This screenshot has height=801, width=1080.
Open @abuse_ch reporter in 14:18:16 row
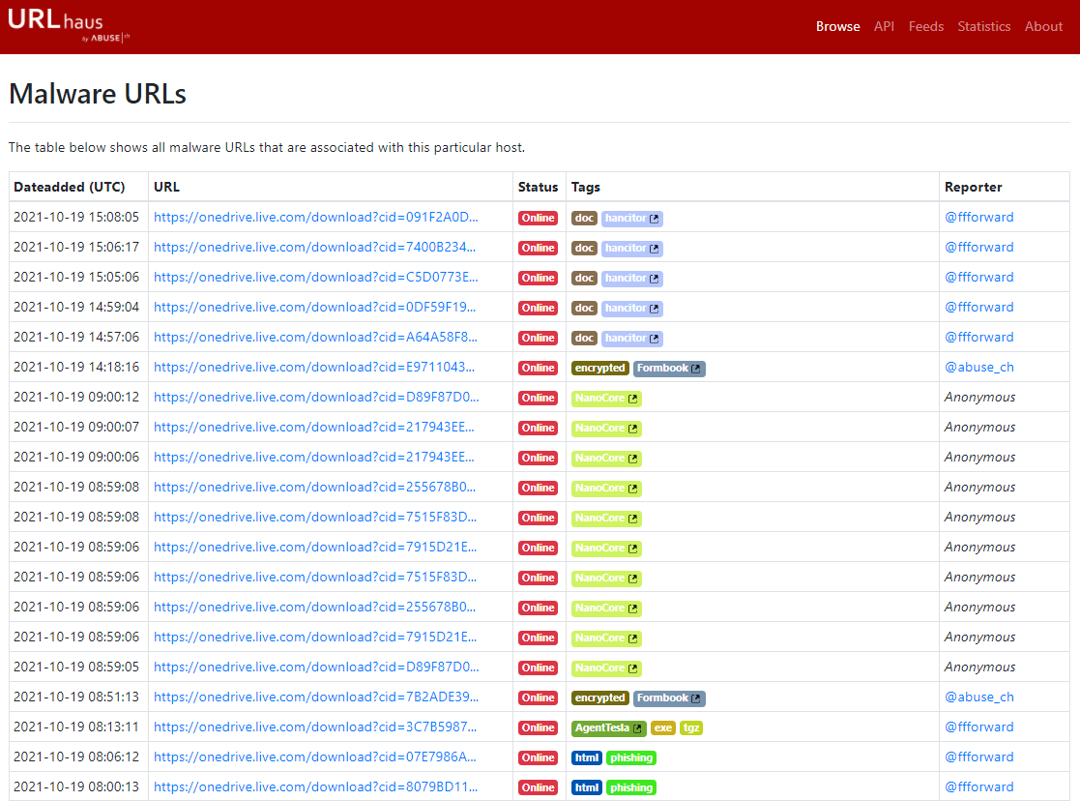(978, 367)
